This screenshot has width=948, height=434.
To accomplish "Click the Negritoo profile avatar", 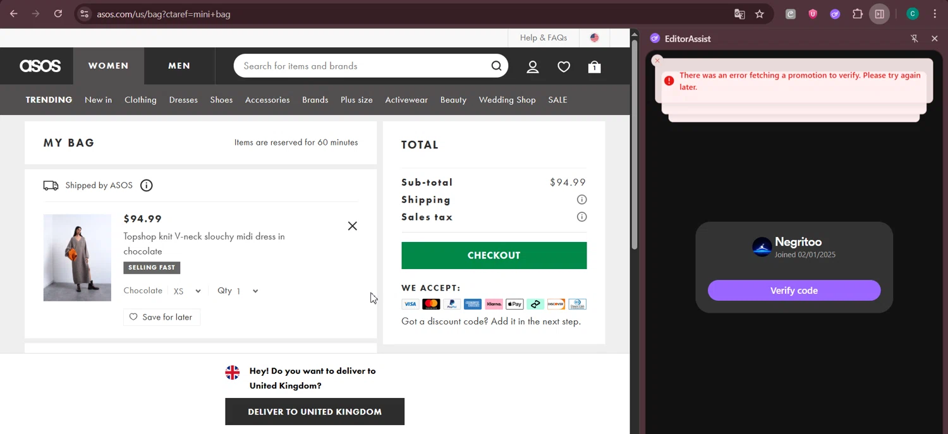I will (x=762, y=247).
